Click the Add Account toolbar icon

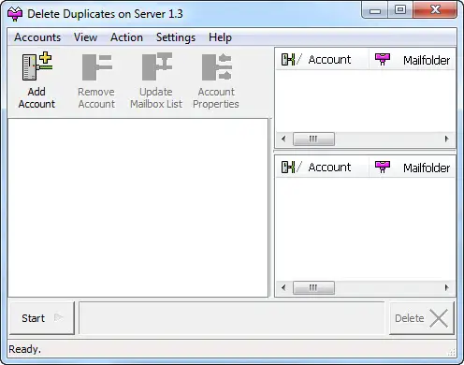pyautogui.click(x=36, y=66)
